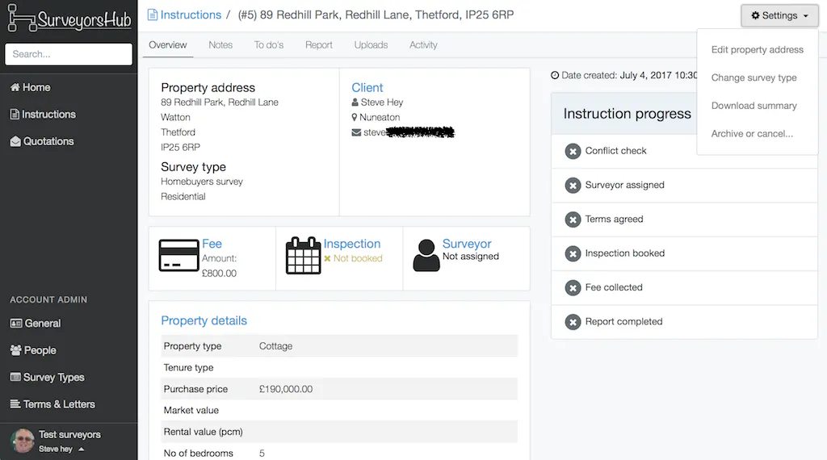Click the Inspection calendar icon
Image resolution: width=827 pixels, height=460 pixels.
pyautogui.click(x=304, y=256)
